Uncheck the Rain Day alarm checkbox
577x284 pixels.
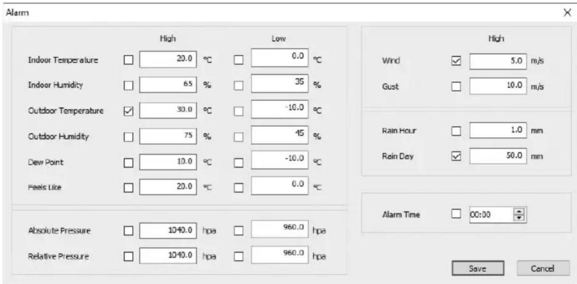457,157
